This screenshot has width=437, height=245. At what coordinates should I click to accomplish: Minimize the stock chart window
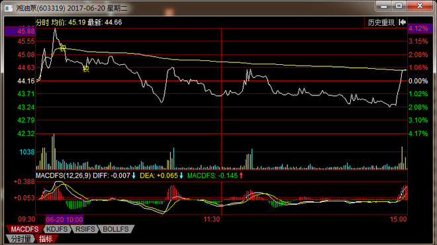pos(384,6)
